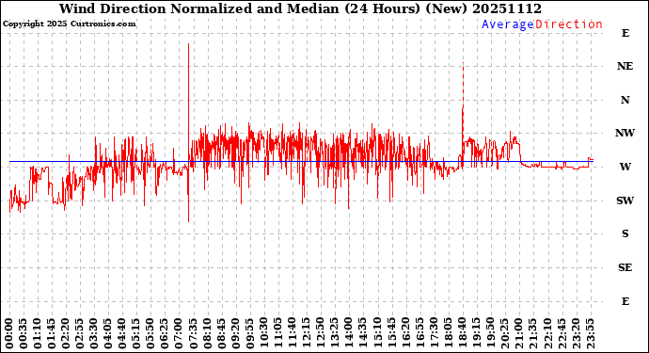The image size is (649, 353).
Task: Click the 'NE' y-axis label
Action: 625,66
